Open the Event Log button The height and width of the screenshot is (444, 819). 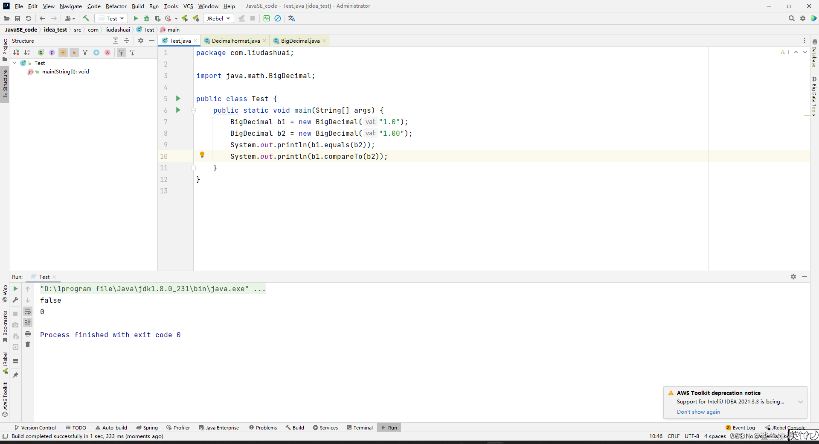(741, 427)
